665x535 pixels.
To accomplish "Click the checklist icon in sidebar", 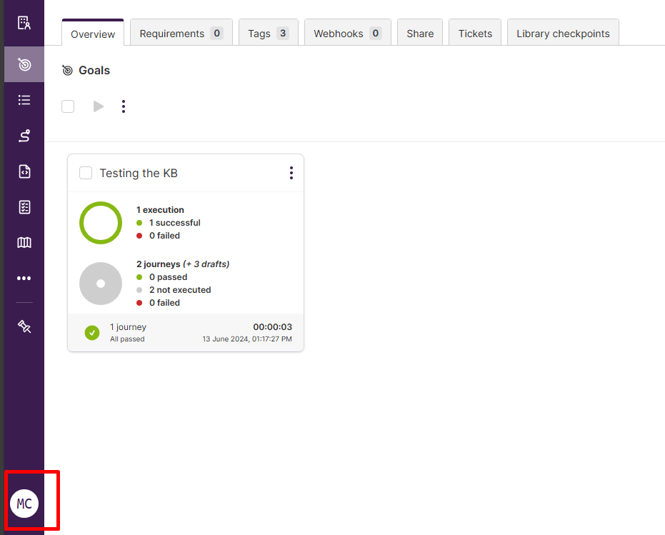I will click(24, 207).
